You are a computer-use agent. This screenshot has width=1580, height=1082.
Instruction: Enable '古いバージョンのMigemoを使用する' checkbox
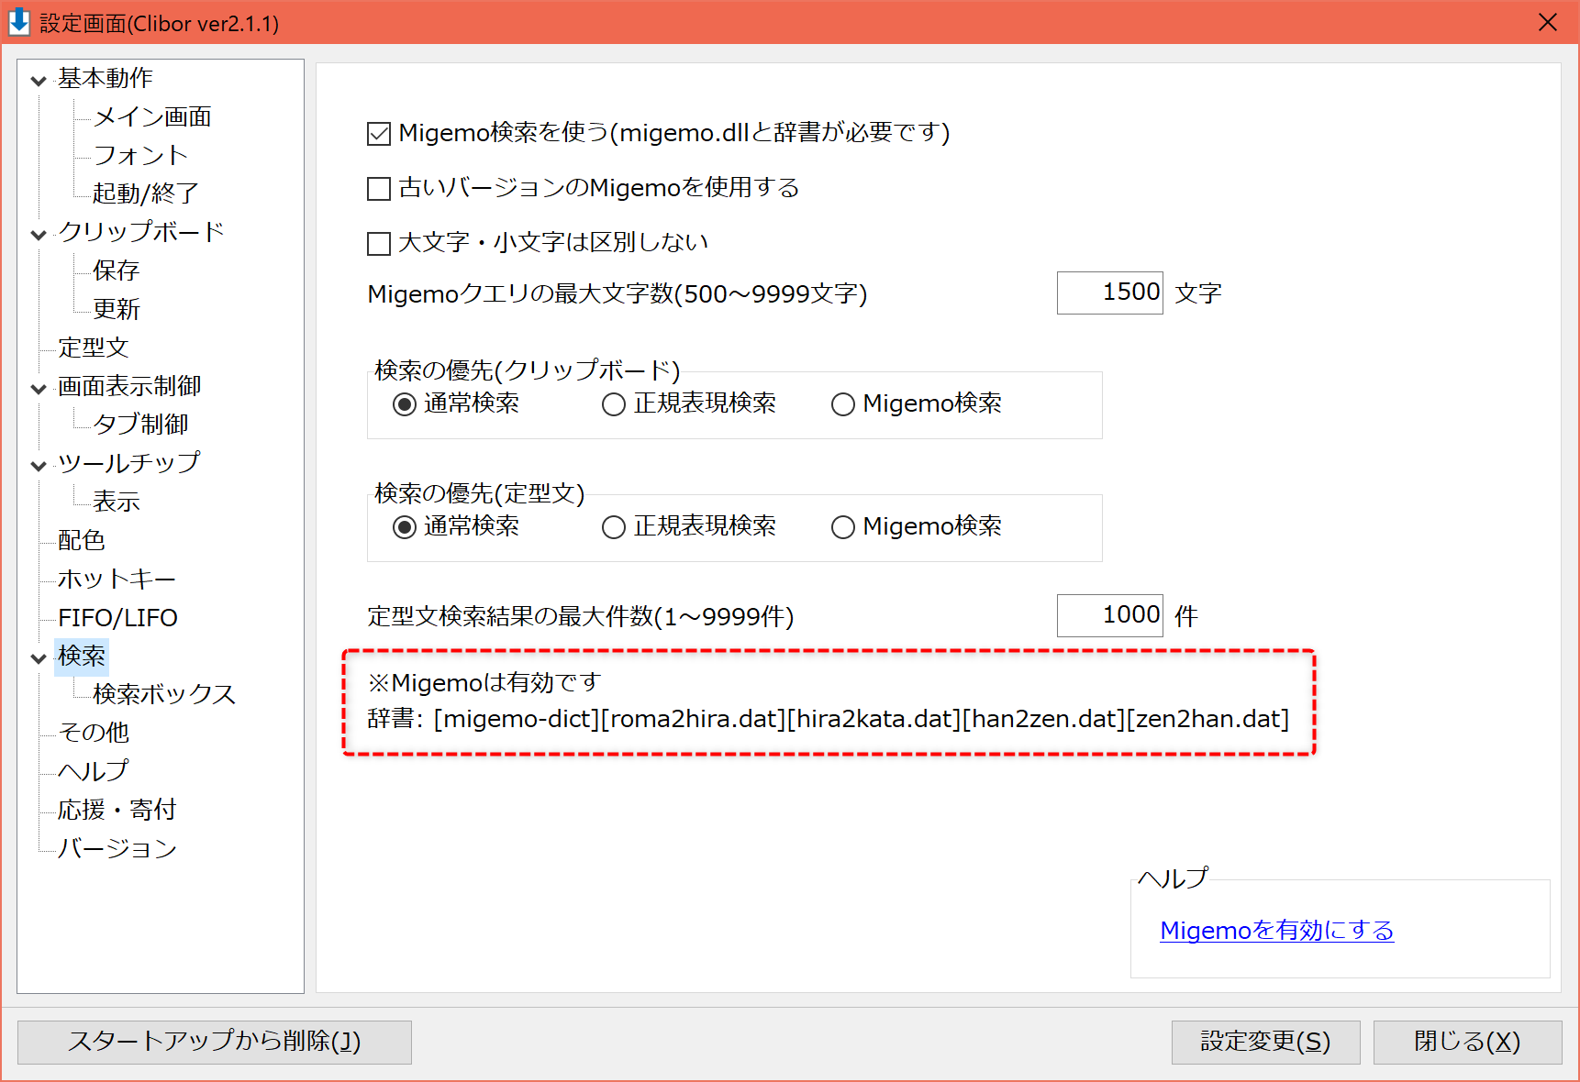379,189
